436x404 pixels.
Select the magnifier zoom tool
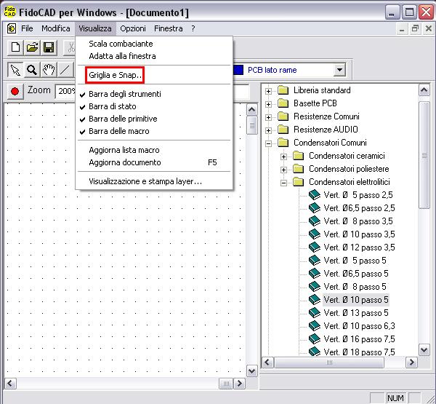32,70
